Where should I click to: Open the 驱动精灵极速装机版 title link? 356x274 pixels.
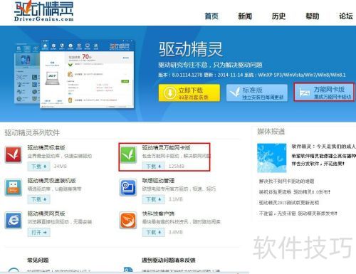(x=51, y=181)
